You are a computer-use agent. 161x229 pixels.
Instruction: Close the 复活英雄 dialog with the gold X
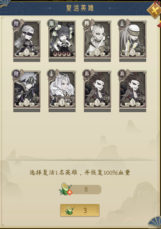pyautogui.click(x=155, y=10)
